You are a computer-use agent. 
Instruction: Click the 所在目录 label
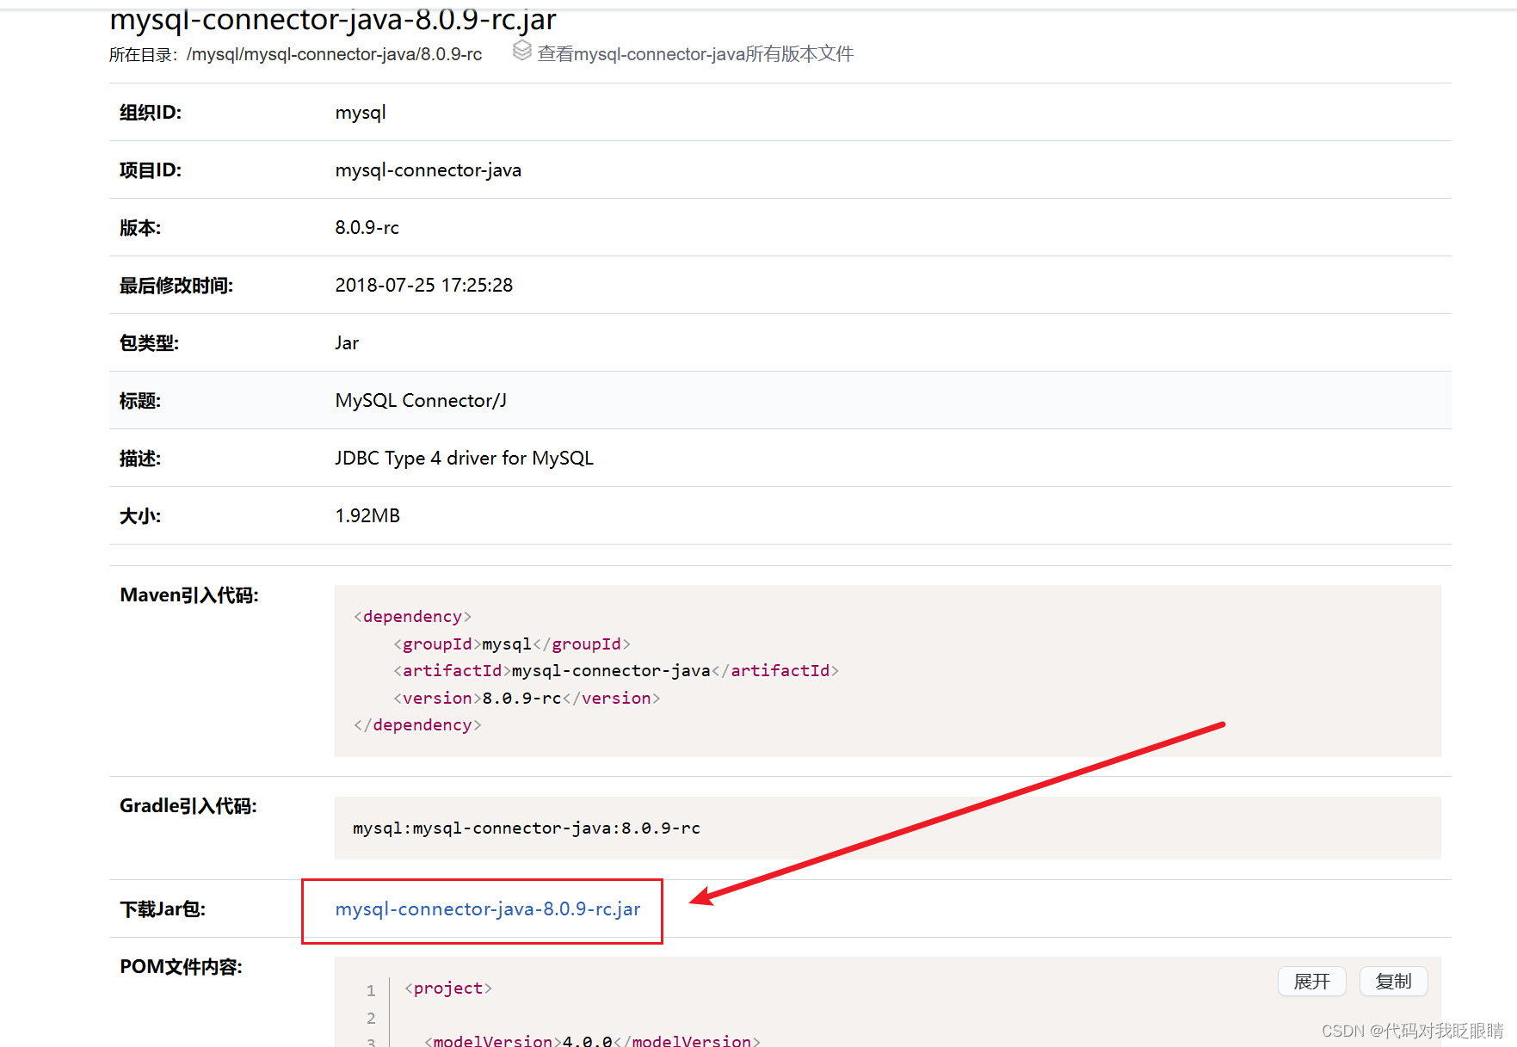click(x=144, y=55)
